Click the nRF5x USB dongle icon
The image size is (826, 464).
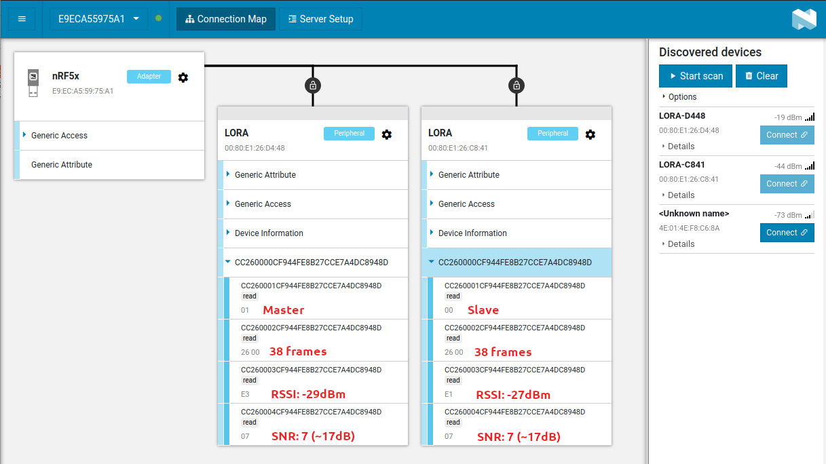tap(33, 82)
